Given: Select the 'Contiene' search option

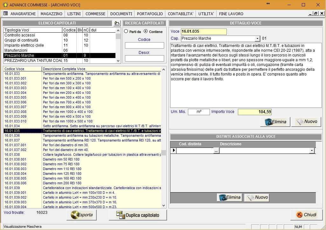Looking at the screenshot, I should 146,31.
